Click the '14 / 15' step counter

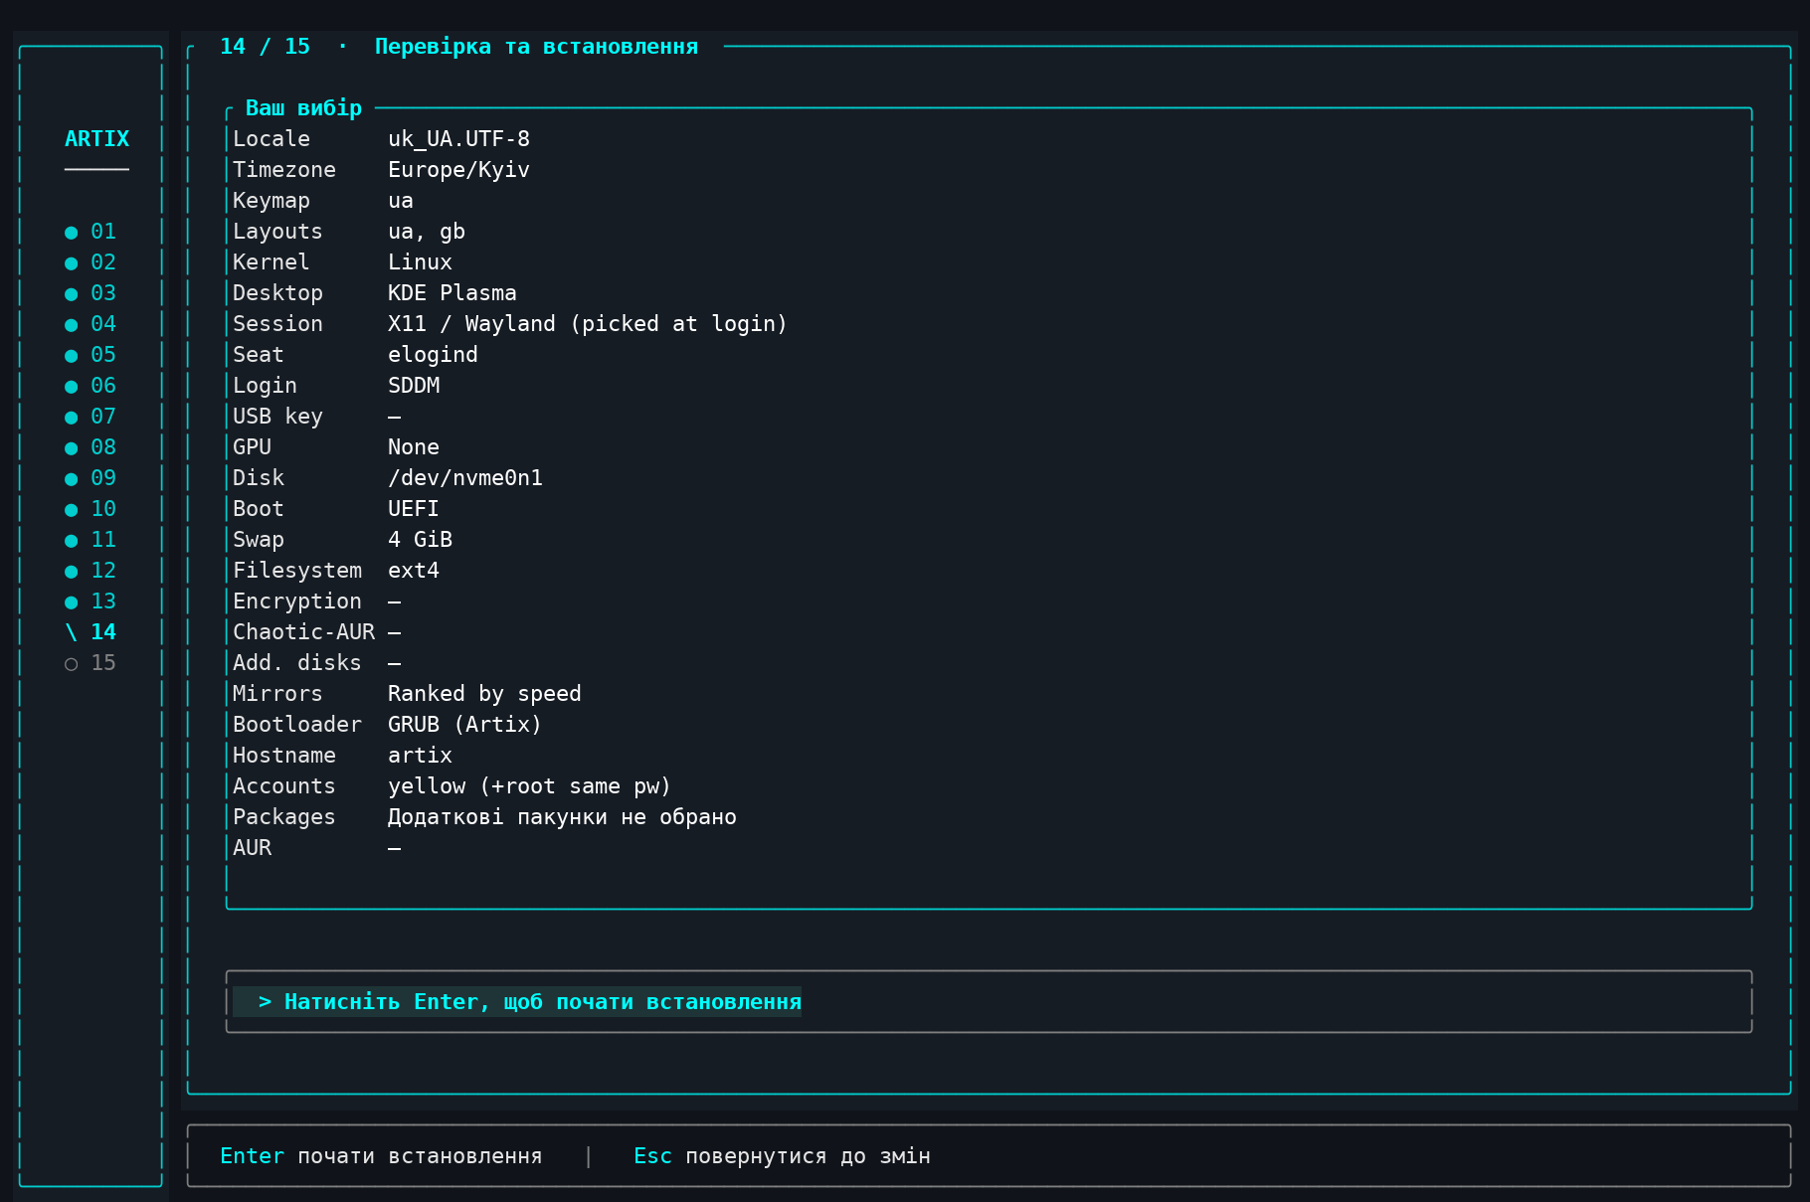pyautogui.click(x=265, y=47)
